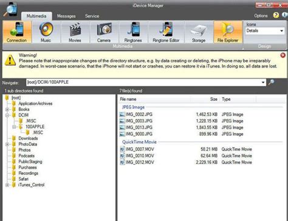This screenshot has height=221, width=288.
Task: Select the PhotoData folder
Action: pos(28,144)
